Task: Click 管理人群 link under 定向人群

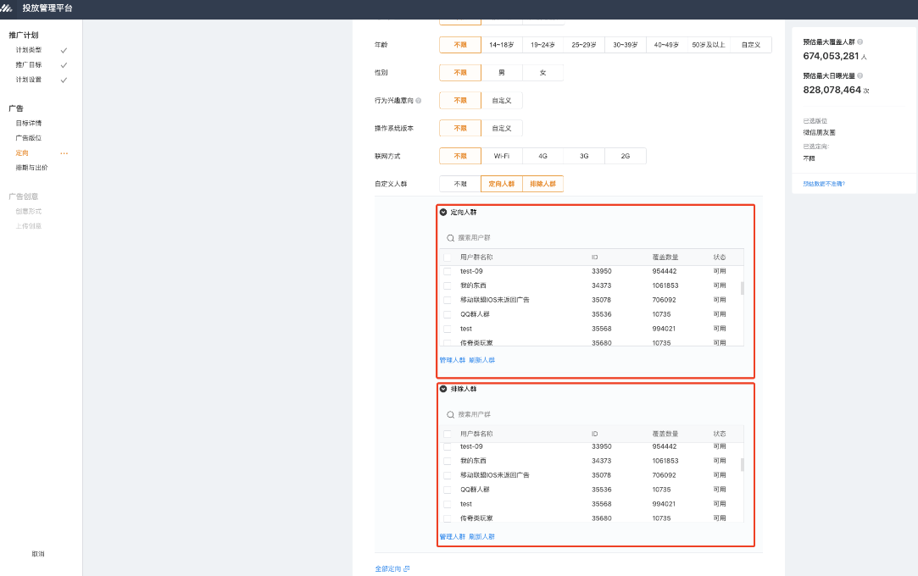Action: point(452,360)
